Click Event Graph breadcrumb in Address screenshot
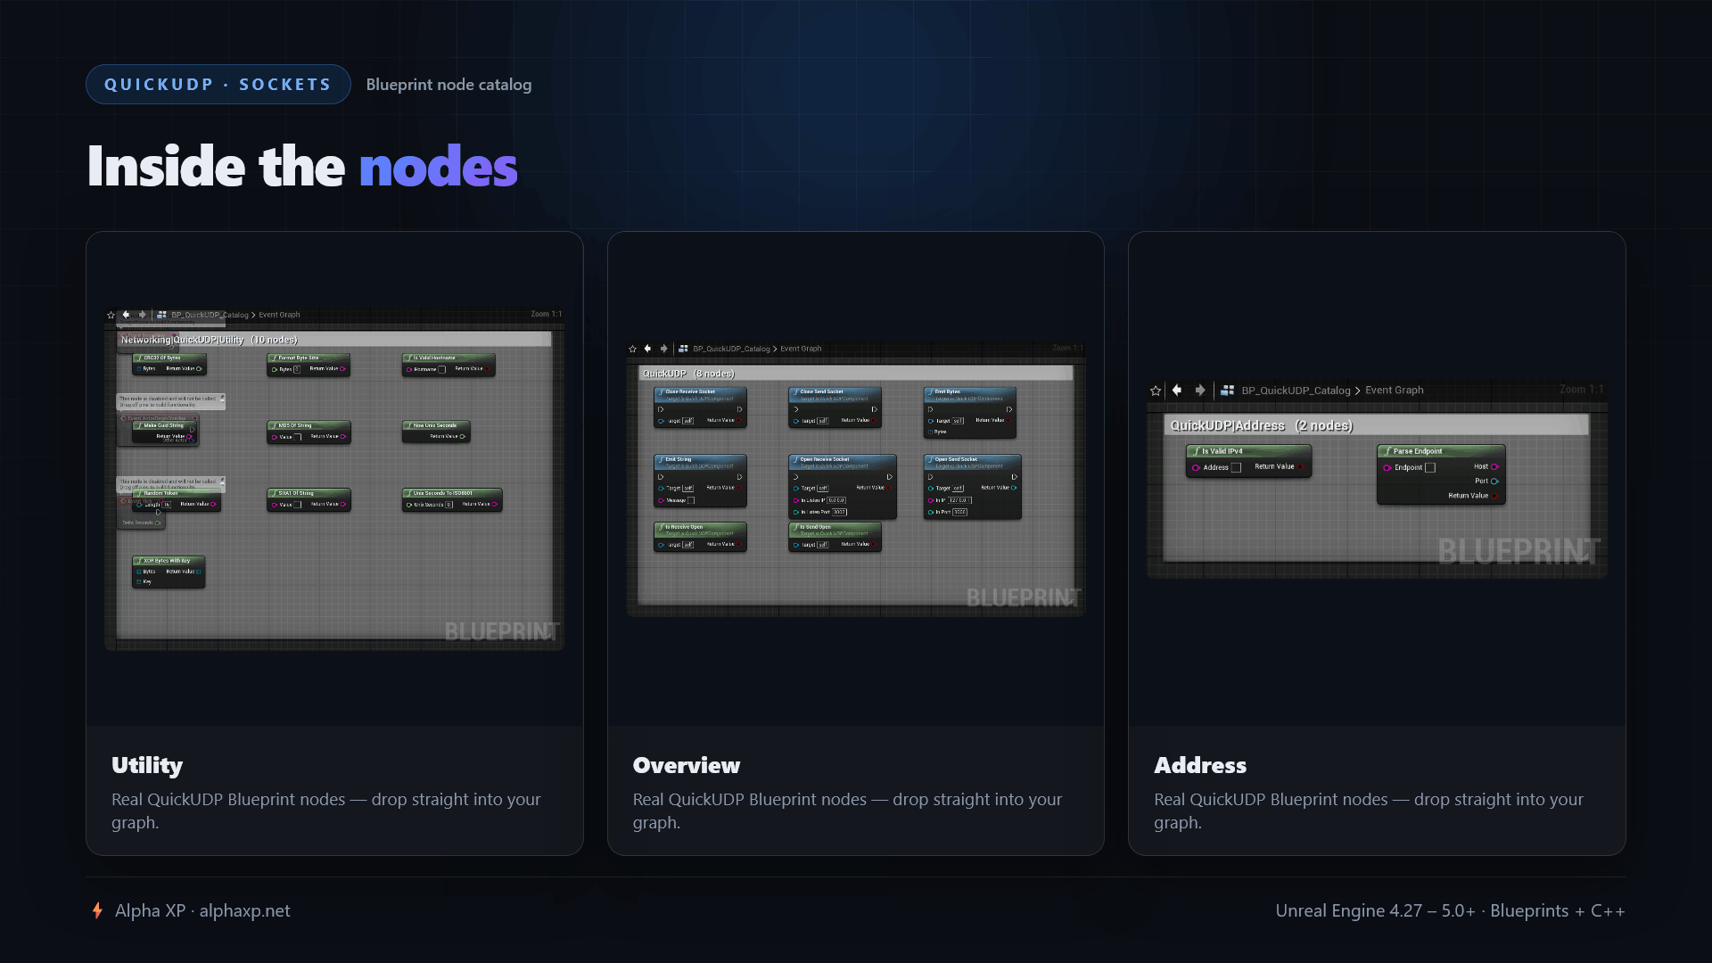 click(x=1395, y=391)
